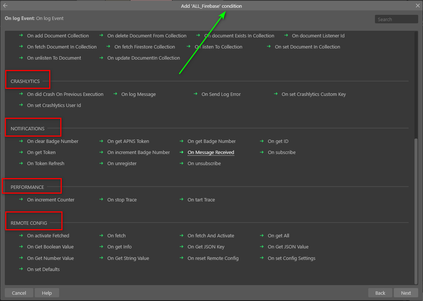Click arrow icon beside On stop Trace
423x301 pixels.
tap(101, 200)
